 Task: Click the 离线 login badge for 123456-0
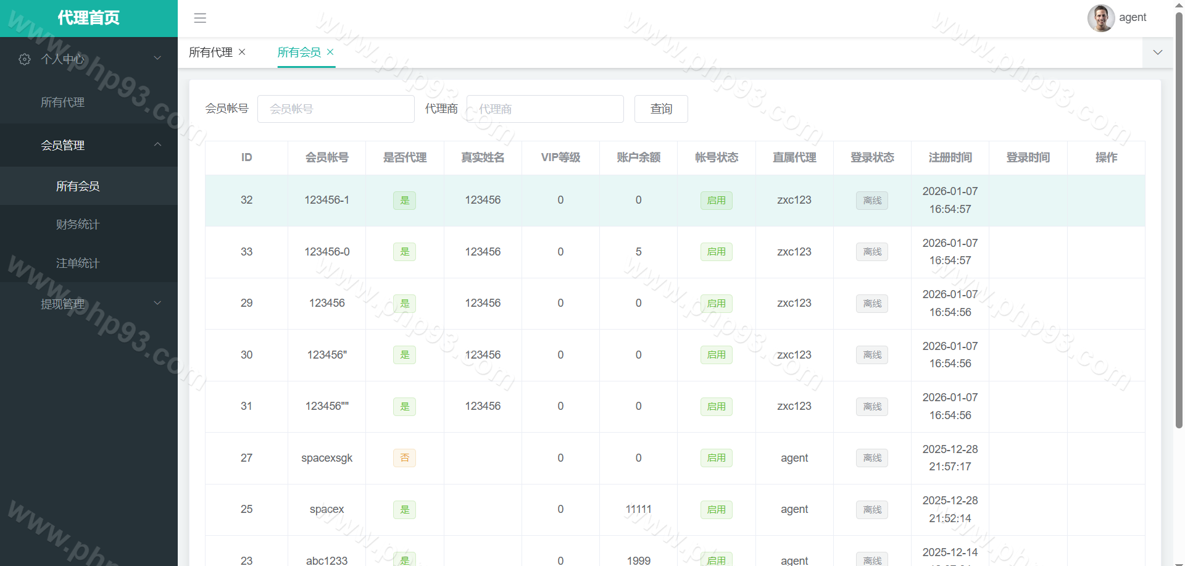click(871, 252)
